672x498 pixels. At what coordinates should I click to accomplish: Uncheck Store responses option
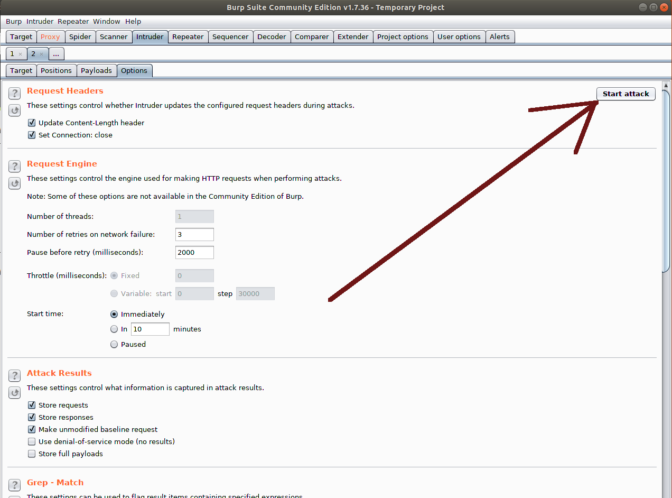point(32,417)
